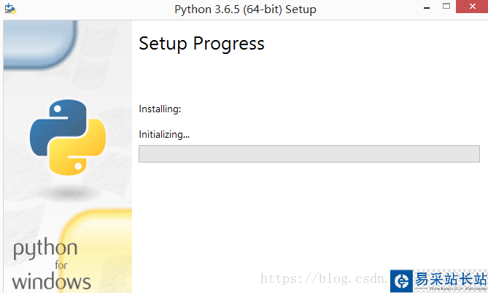The height and width of the screenshot is (293, 488).
Task: Click the installation progress bar
Action: [309, 154]
